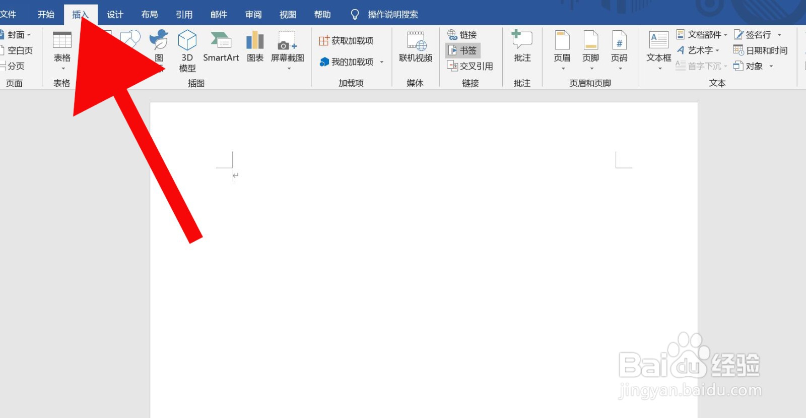Screen dimensions: 806x418
Task: Insert 日期和时间 date and time
Action: pos(761,50)
